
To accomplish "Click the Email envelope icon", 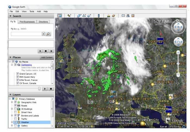I will 123,16.
